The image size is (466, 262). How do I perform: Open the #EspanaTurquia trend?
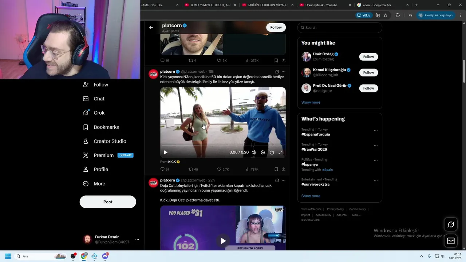(316, 134)
